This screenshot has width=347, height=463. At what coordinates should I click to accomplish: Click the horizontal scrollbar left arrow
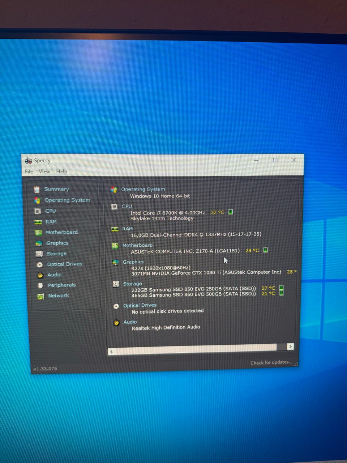click(x=111, y=351)
